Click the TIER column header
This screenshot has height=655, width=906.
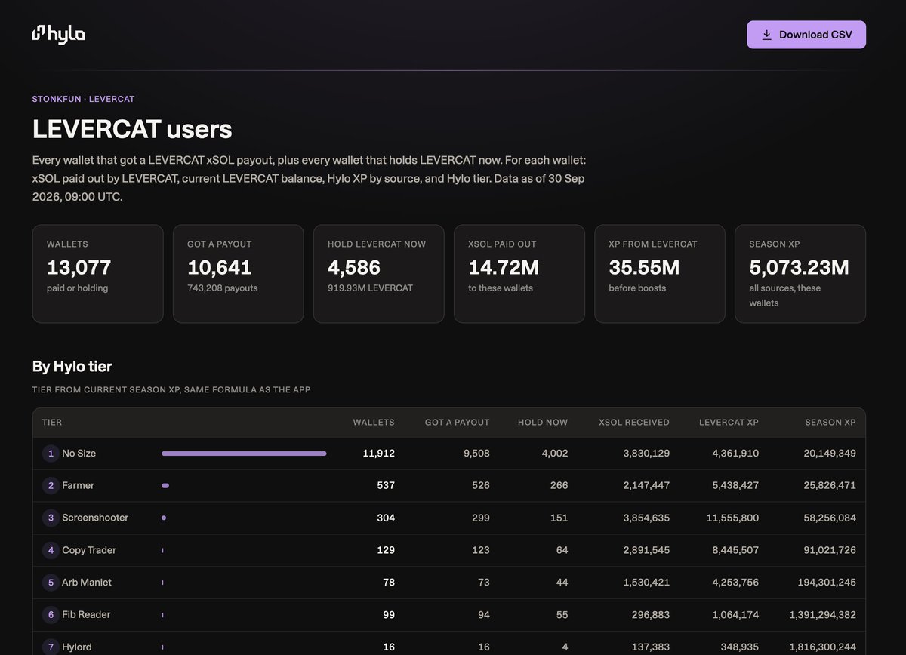coord(52,423)
